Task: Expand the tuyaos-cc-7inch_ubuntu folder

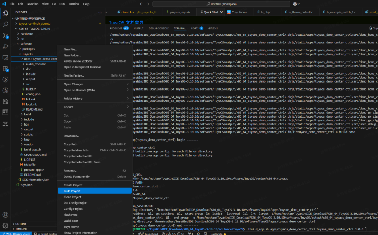Action: pyautogui.click(x=34, y=23)
